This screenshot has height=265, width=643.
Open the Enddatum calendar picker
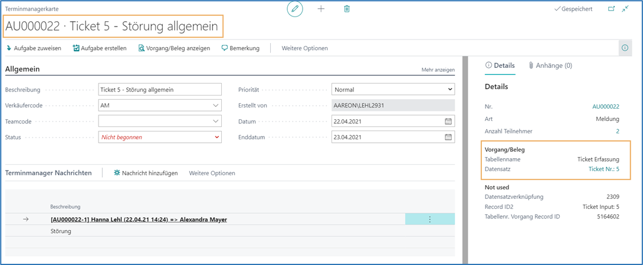pyautogui.click(x=448, y=137)
